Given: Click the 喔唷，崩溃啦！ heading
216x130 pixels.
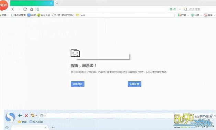Looking at the screenshot, I should click(x=83, y=66).
